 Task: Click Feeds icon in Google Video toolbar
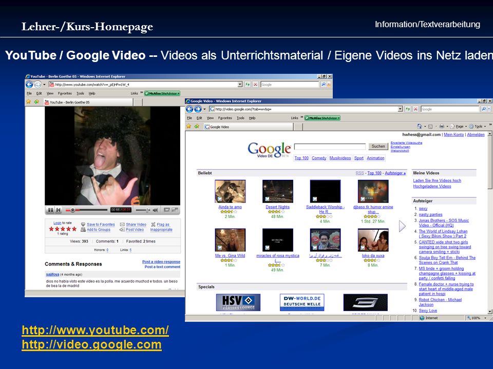(x=430, y=126)
